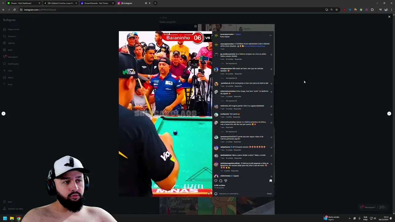Like _junielton.sb's comment
The image size is (395, 222).
point(271,84)
